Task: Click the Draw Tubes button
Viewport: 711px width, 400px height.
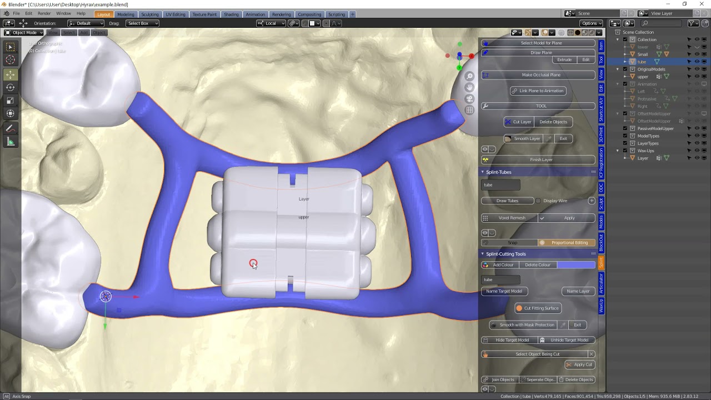Action: pyautogui.click(x=507, y=201)
